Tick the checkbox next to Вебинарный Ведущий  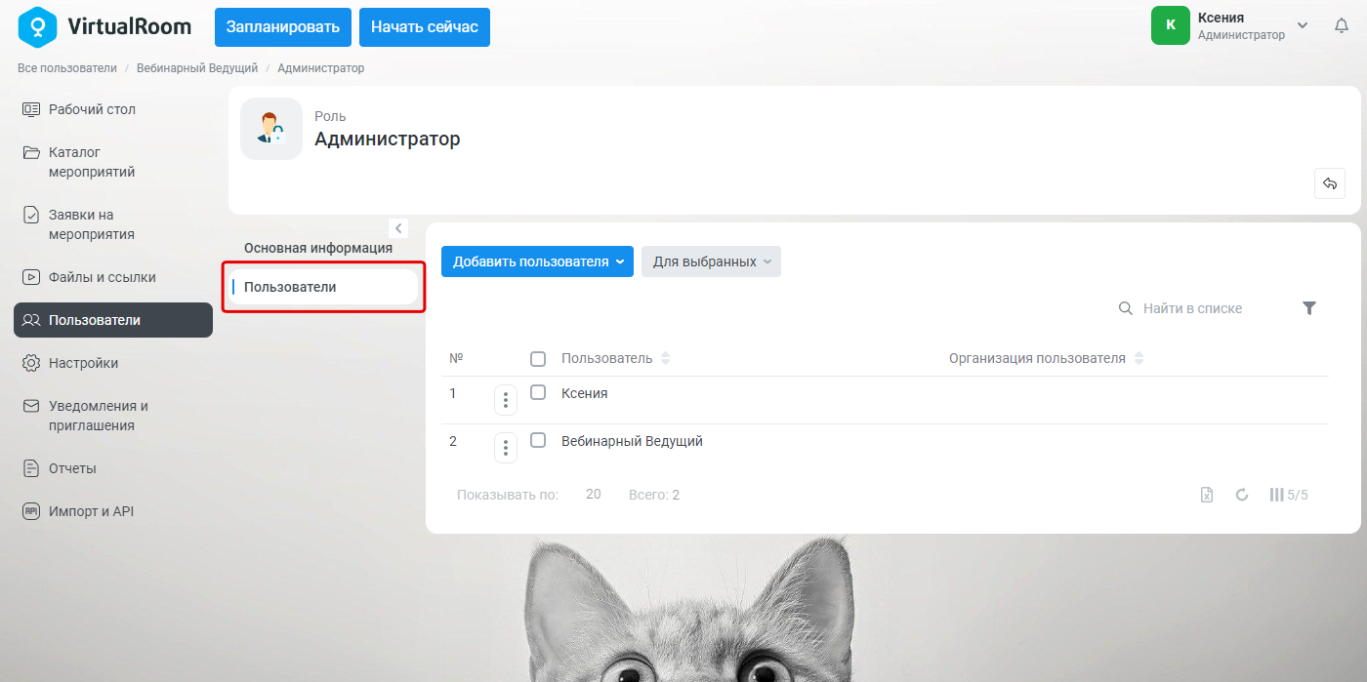pos(538,440)
